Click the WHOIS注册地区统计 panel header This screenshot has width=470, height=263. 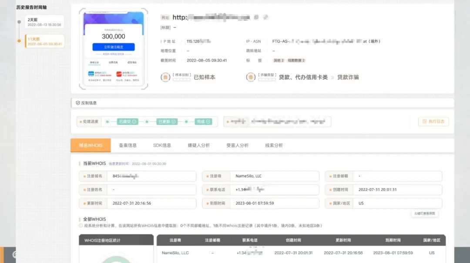coord(116,240)
